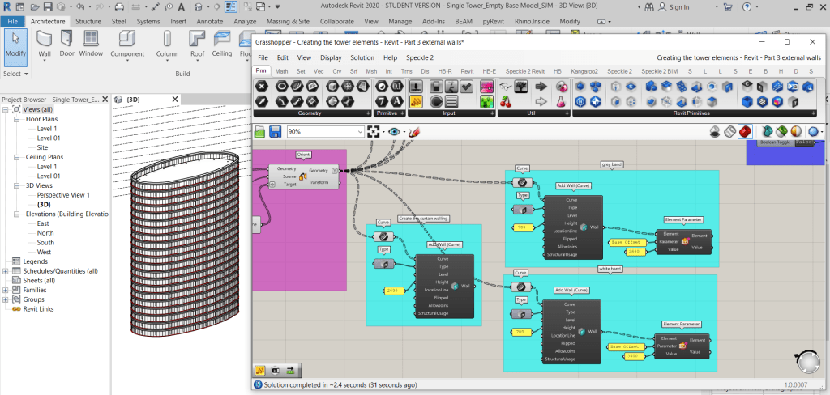Viewport: 830px width, 395px height.
Task: Click the Element Parameter node in white band
Action: click(683, 346)
